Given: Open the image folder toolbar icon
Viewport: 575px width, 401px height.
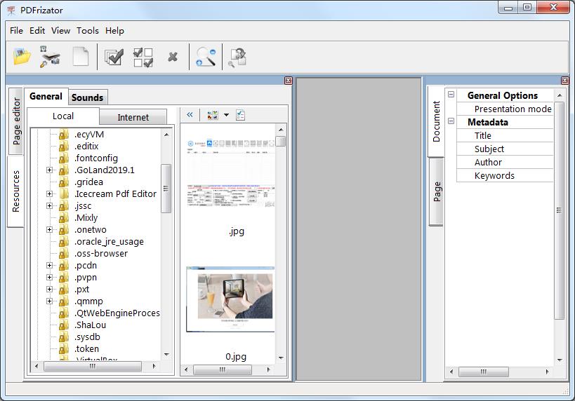Looking at the screenshot, I should (x=22, y=56).
